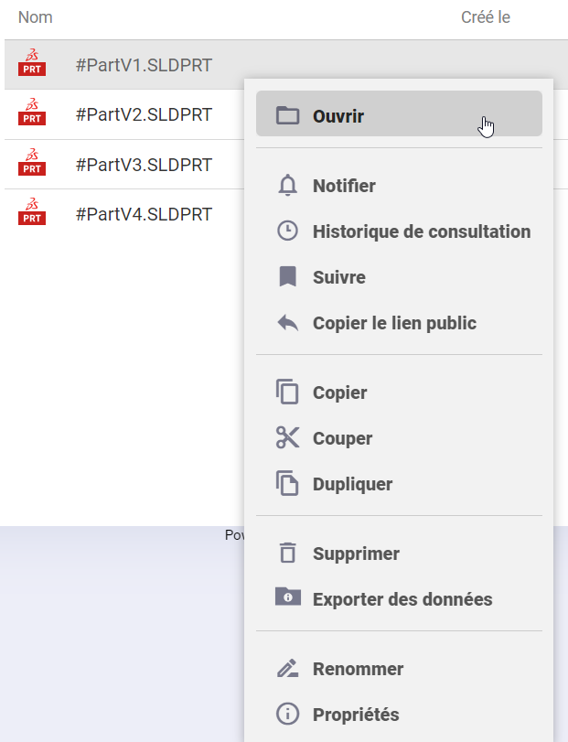Viewport: 568px width, 742px height.
Task: Click the info circle icon for Propriétés
Action: 287,715
